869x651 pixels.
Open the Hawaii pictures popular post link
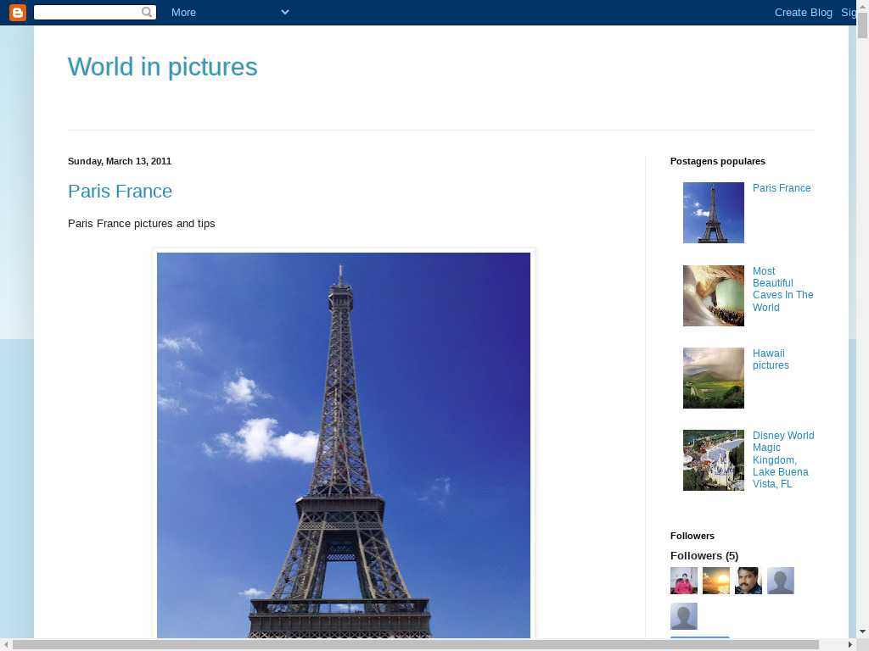click(771, 359)
